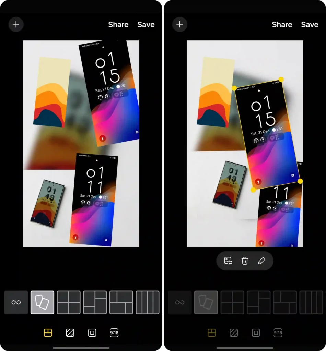Select the yellow-orange wallpaper image on left canvas
326x351 pixels.
click(51, 93)
